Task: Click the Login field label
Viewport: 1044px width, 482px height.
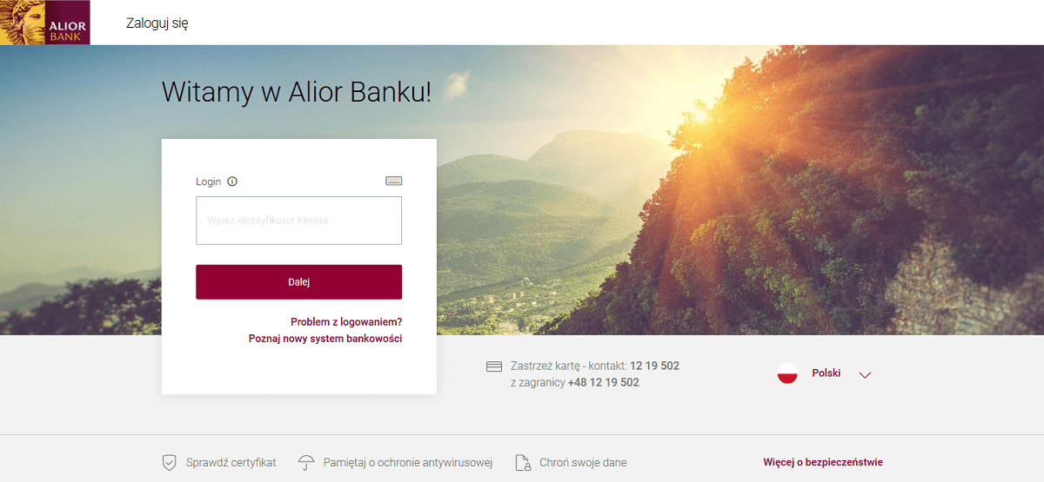Action: pos(209,182)
